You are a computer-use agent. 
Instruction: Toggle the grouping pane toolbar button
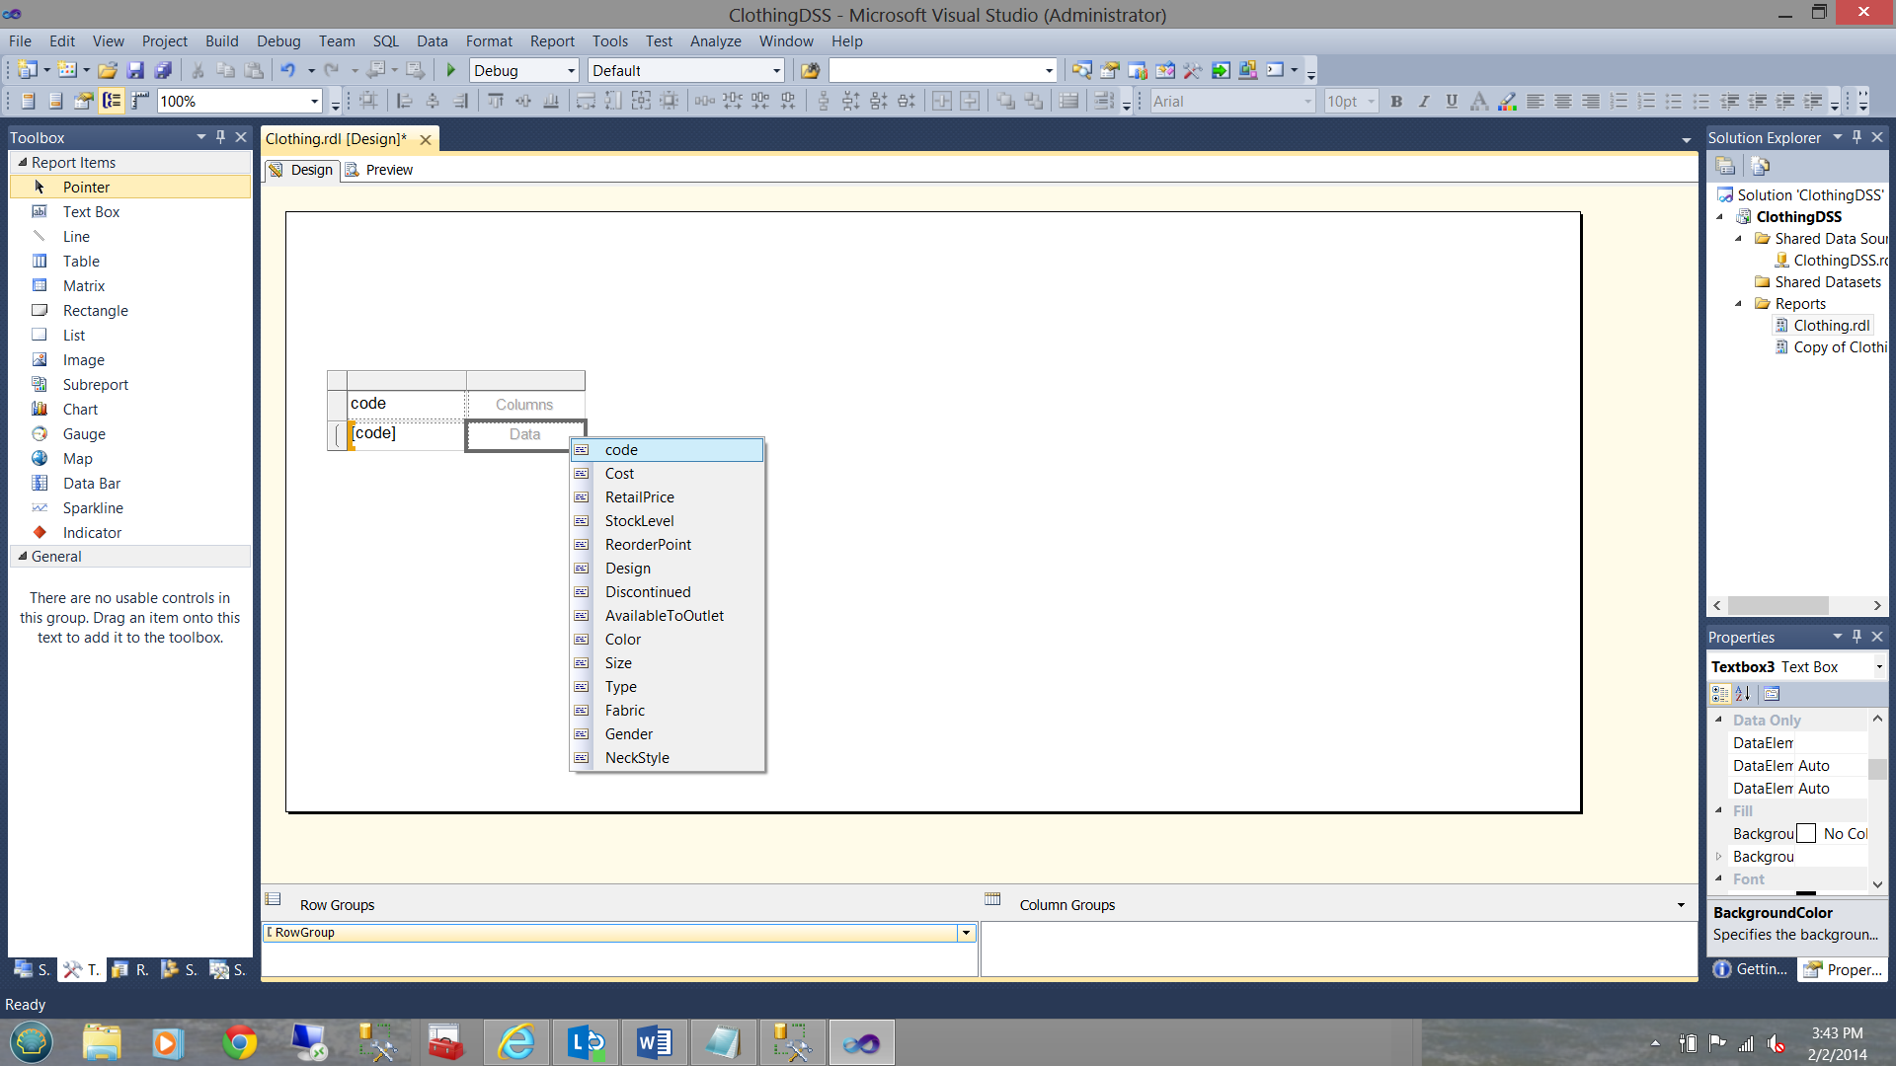point(112,101)
